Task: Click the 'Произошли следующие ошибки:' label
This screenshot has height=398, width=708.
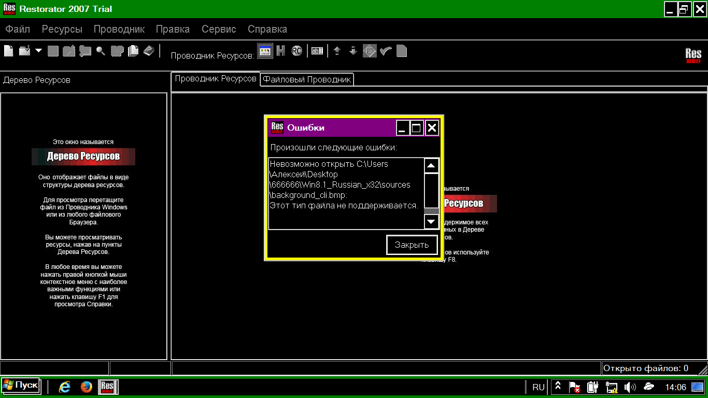Action: coord(334,148)
